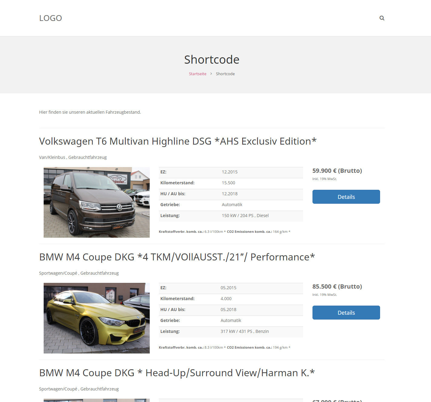
Task: Click Sportwagen/Coupé category under 4 TKM listing
Action: click(79, 273)
